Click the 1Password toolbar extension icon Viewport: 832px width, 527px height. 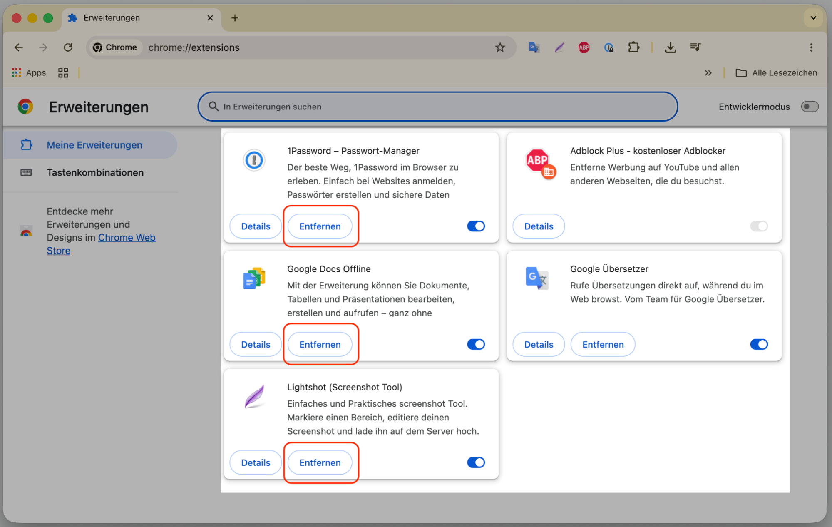609,47
